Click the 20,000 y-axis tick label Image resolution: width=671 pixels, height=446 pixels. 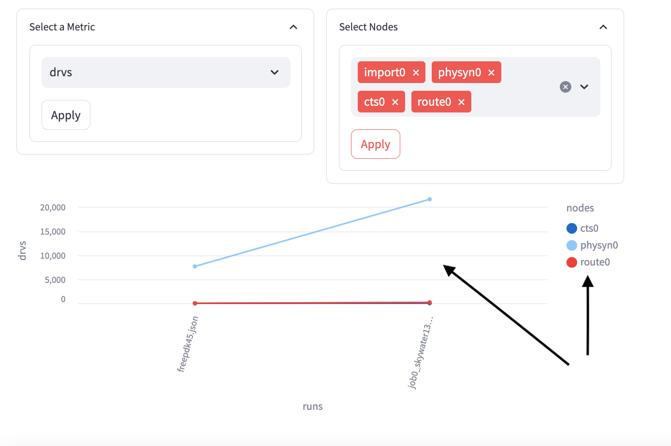click(x=53, y=208)
